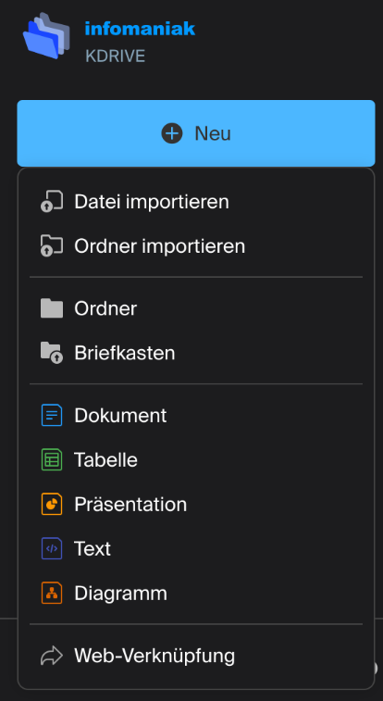The height and width of the screenshot is (701, 383).
Task: Click the folder import icon
Action: pyautogui.click(x=52, y=246)
